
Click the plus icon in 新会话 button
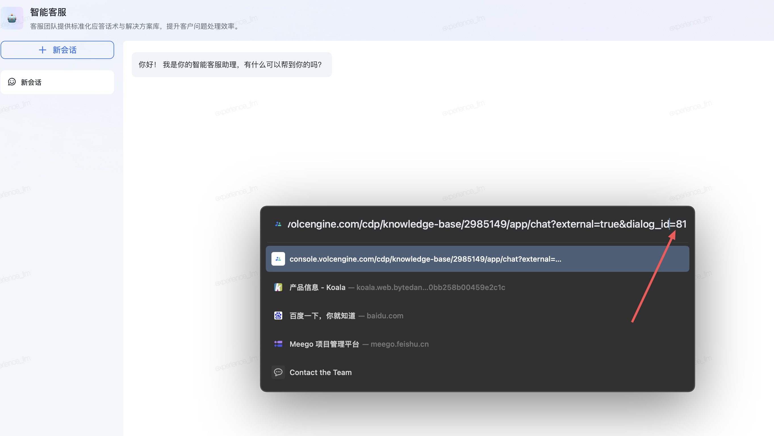(x=42, y=50)
